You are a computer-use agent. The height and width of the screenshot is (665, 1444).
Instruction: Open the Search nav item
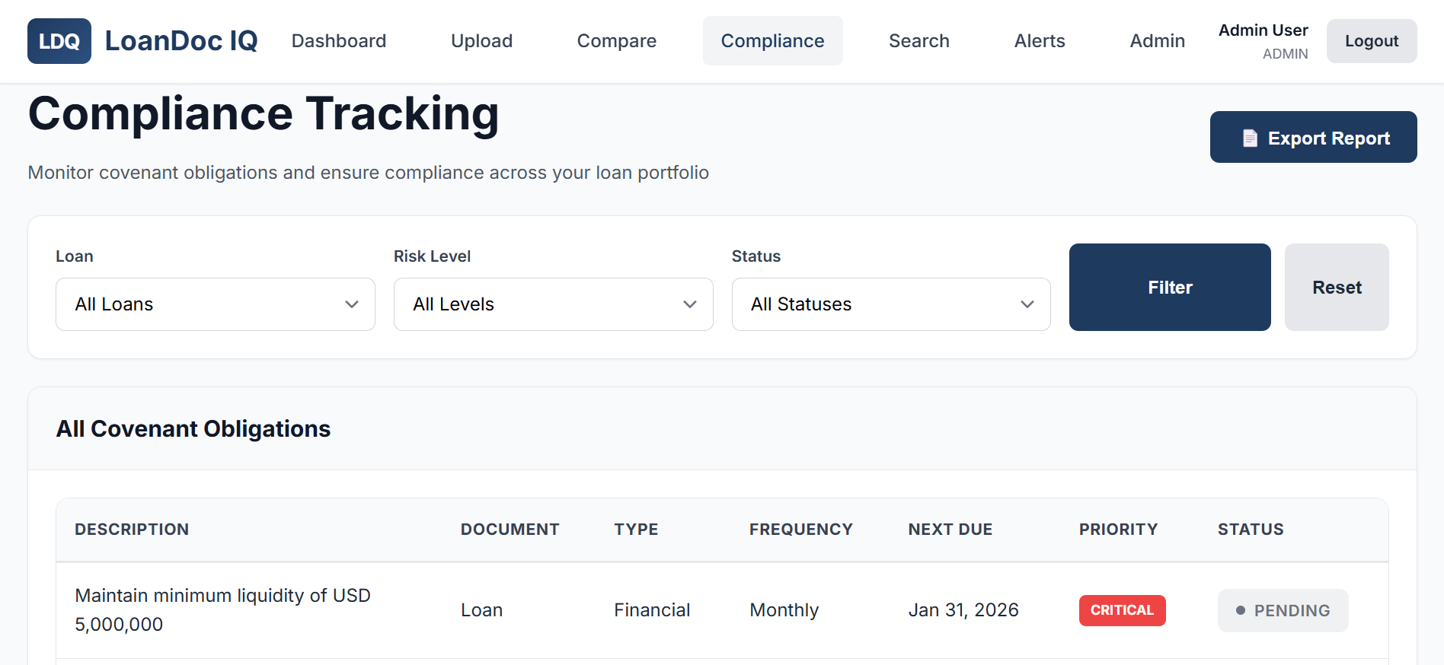tap(919, 41)
